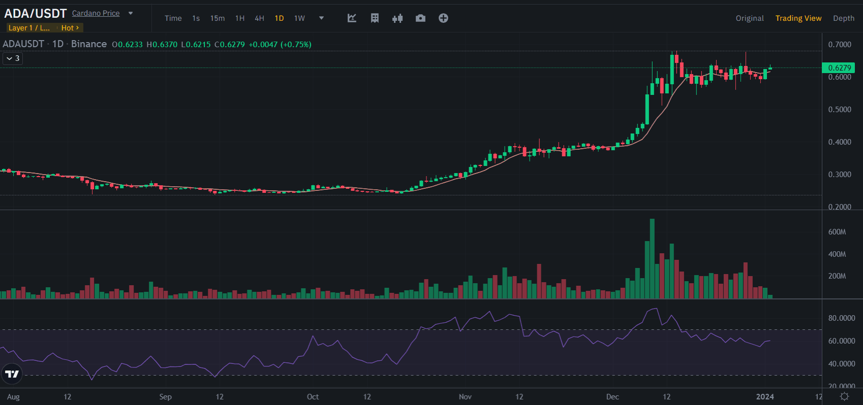Open the technical indicators chart icon

[352, 18]
